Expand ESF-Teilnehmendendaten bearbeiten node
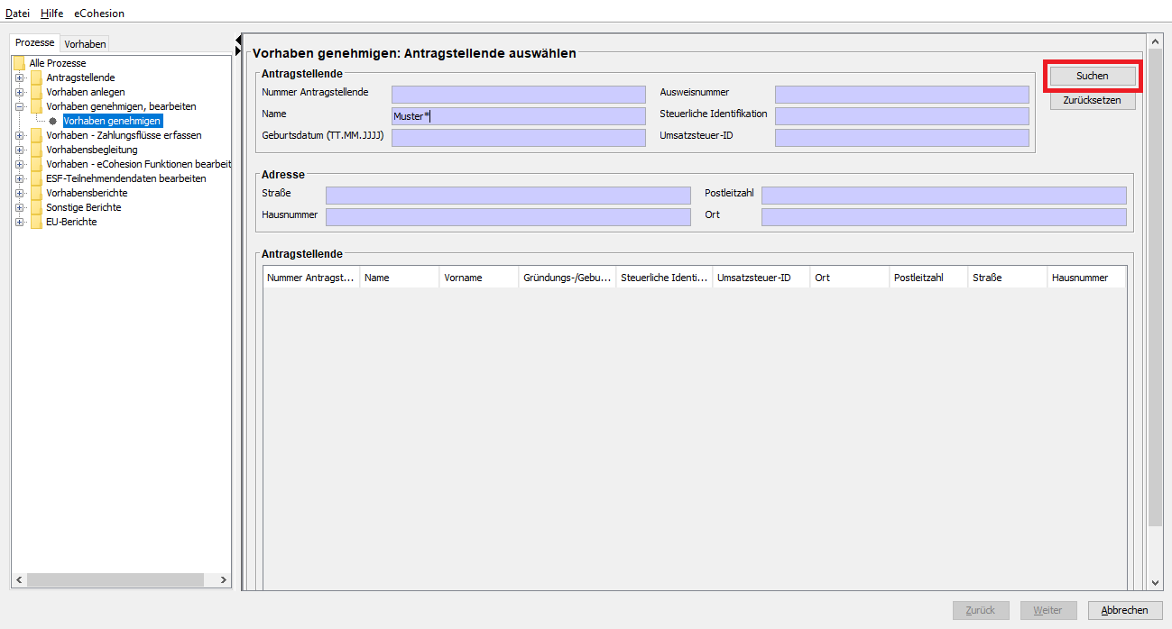The image size is (1172, 629). pos(20,178)
